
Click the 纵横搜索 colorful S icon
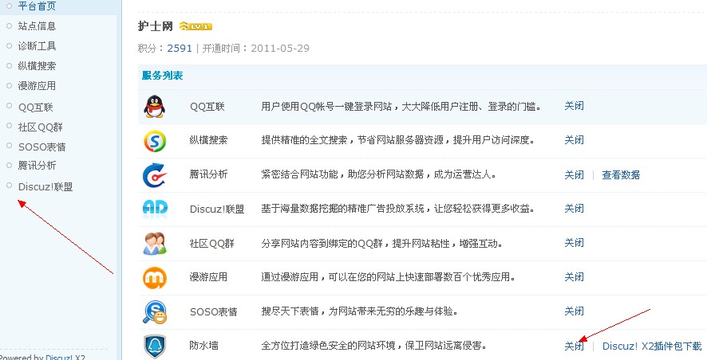tap(155, 141)
